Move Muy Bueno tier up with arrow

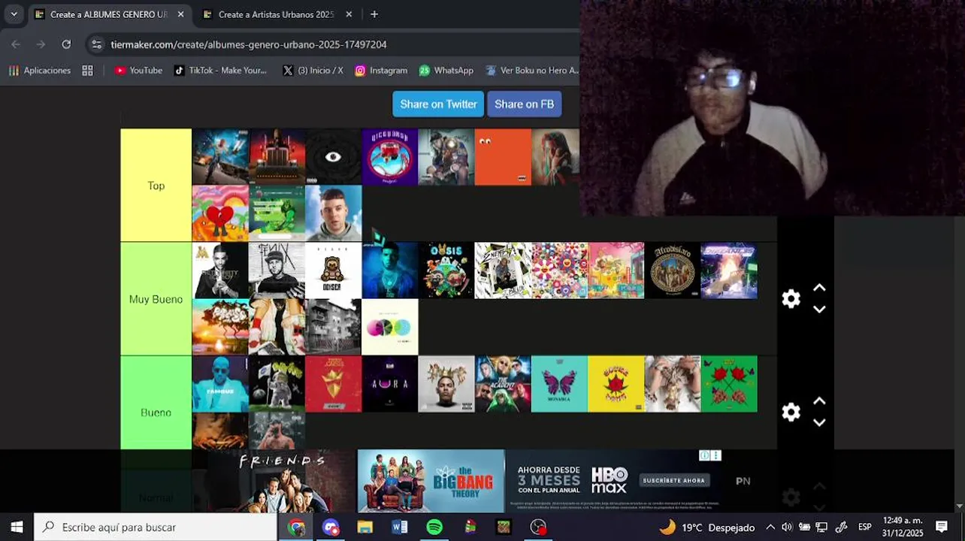[820, 288]
